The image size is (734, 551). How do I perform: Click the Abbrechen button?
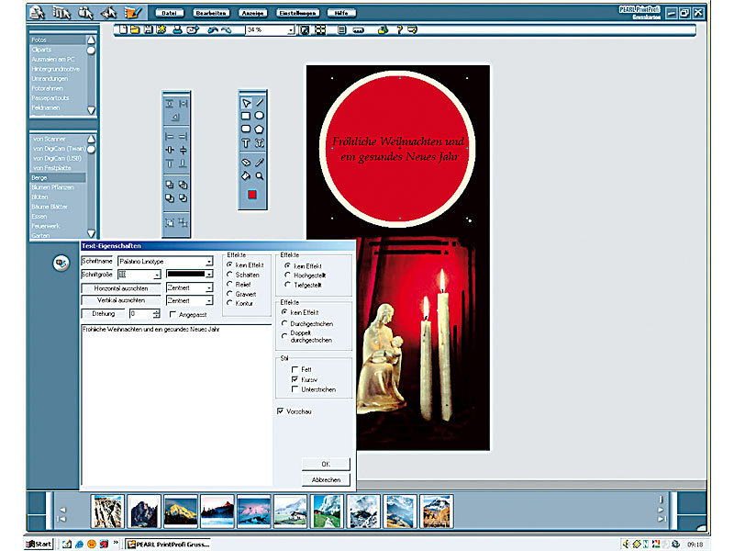(326, 479)
